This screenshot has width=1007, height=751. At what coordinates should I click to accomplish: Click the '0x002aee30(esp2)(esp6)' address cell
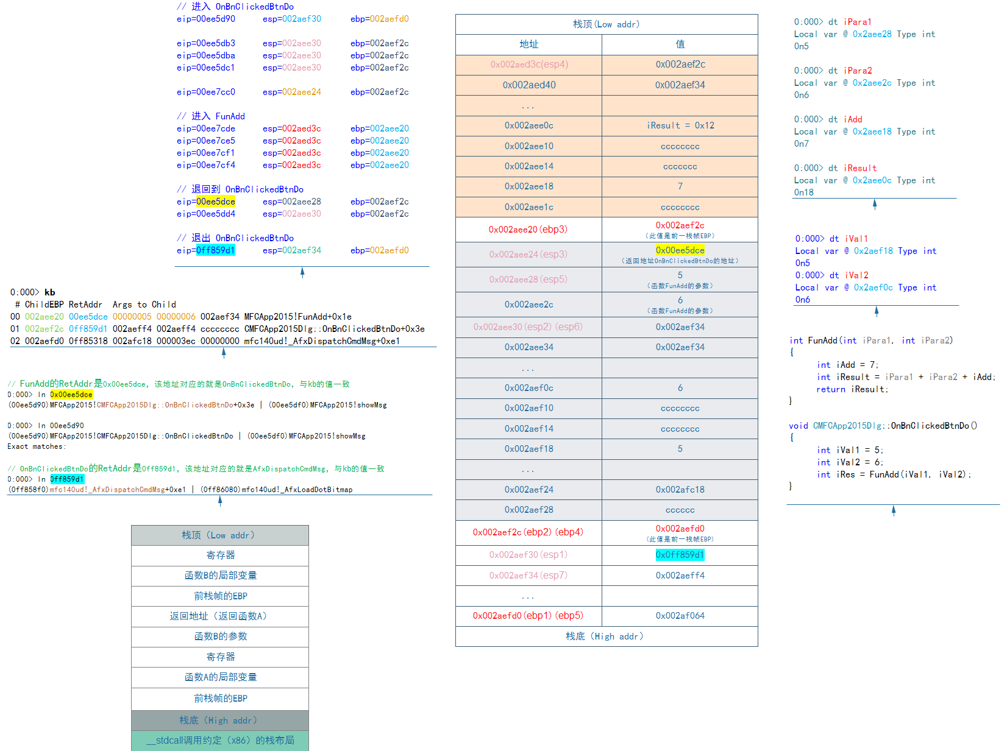pyautogui.click(x=529, y=327)
